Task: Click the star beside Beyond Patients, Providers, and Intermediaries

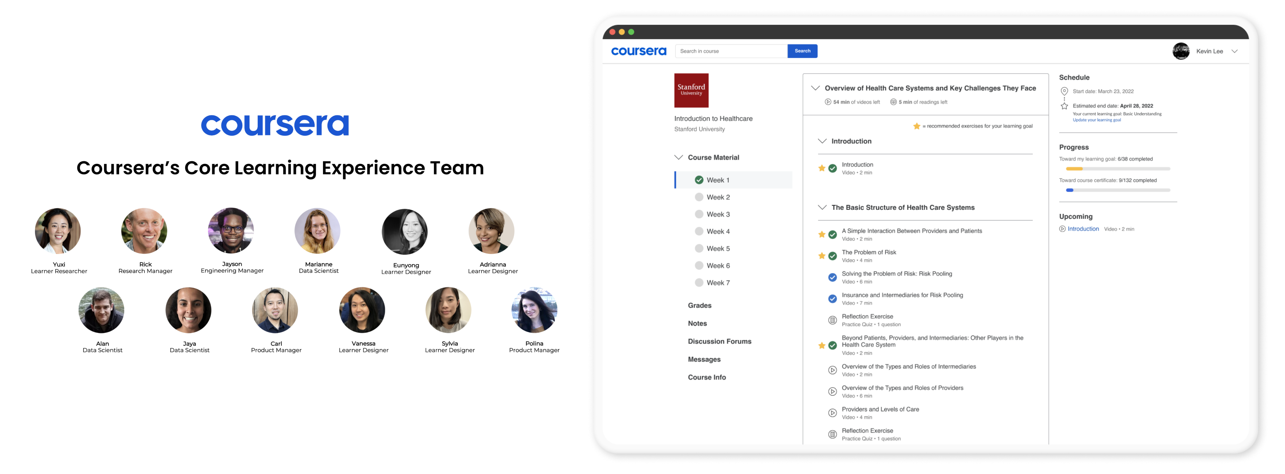Action: click(821, 345)
